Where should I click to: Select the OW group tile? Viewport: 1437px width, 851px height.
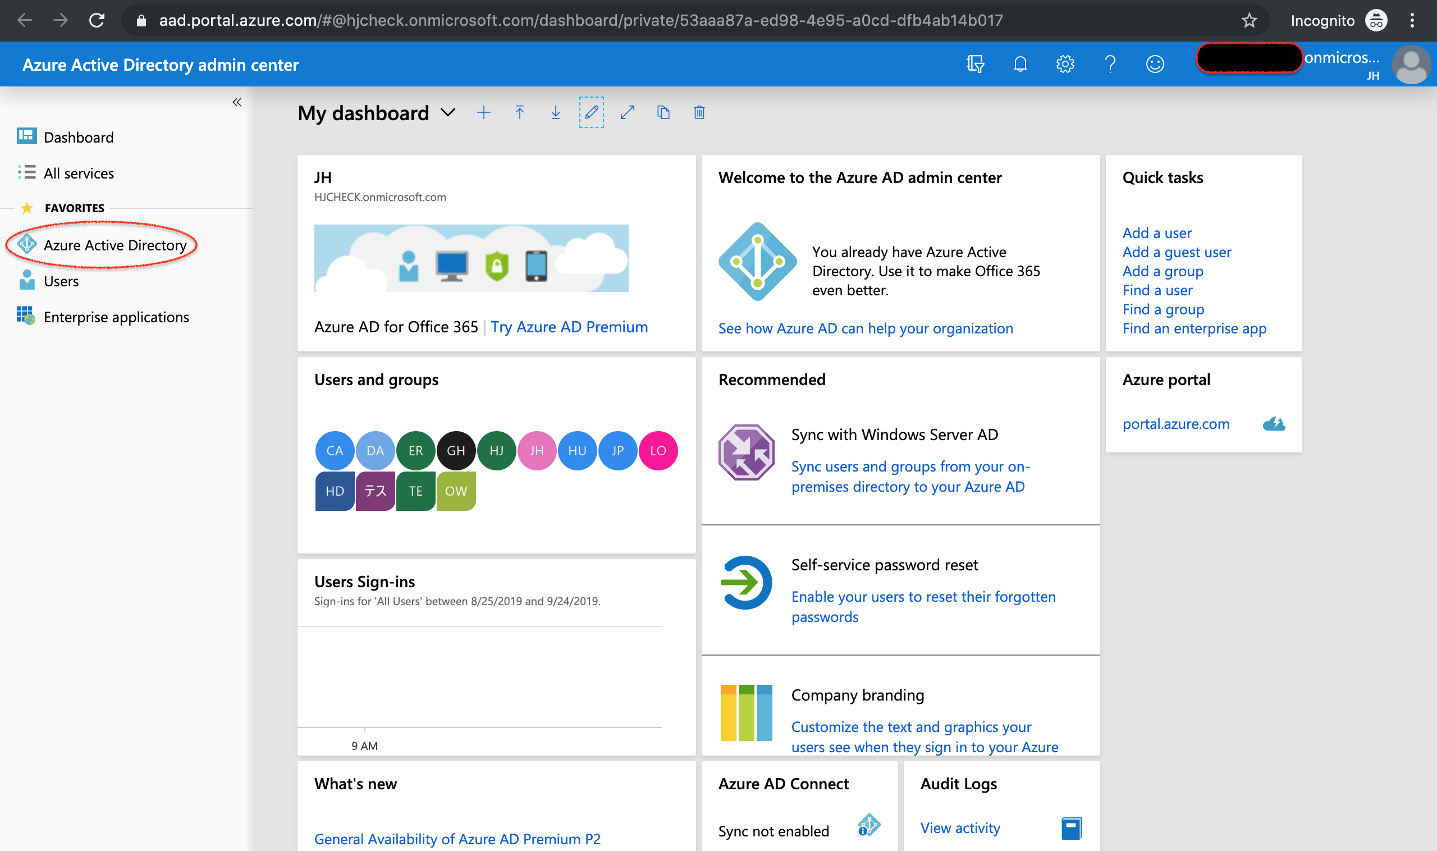coord(456,491)
